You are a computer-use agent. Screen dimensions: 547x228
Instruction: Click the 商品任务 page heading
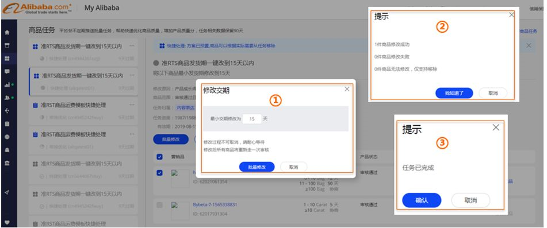coord(41,30)
